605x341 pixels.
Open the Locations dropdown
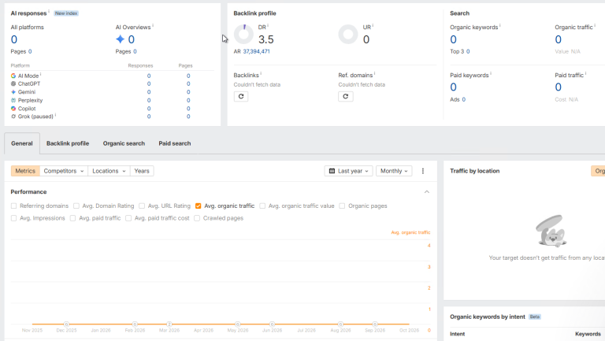(109, 171)
